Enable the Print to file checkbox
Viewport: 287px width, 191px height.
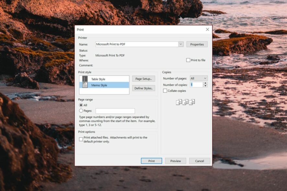(188, 60)
